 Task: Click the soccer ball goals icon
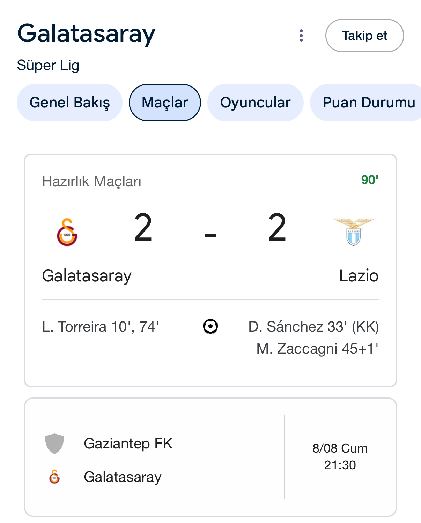[210, 327]
